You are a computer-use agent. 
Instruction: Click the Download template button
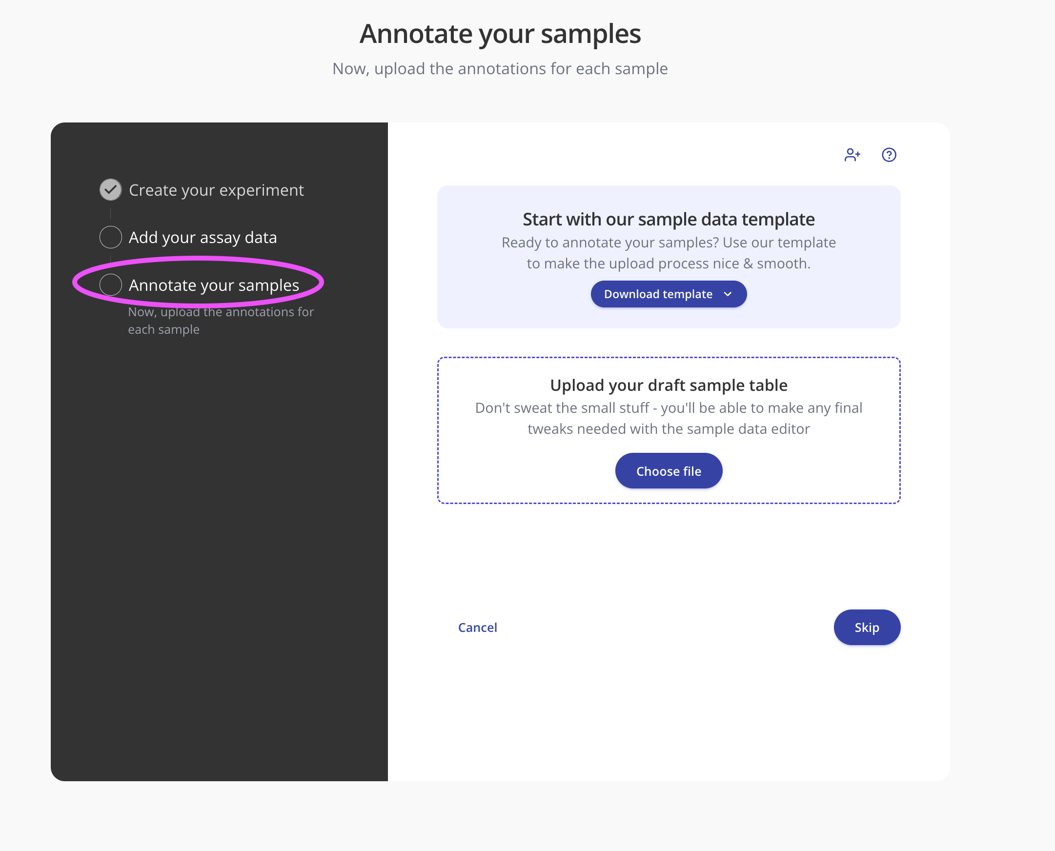(x=658, y=294)
